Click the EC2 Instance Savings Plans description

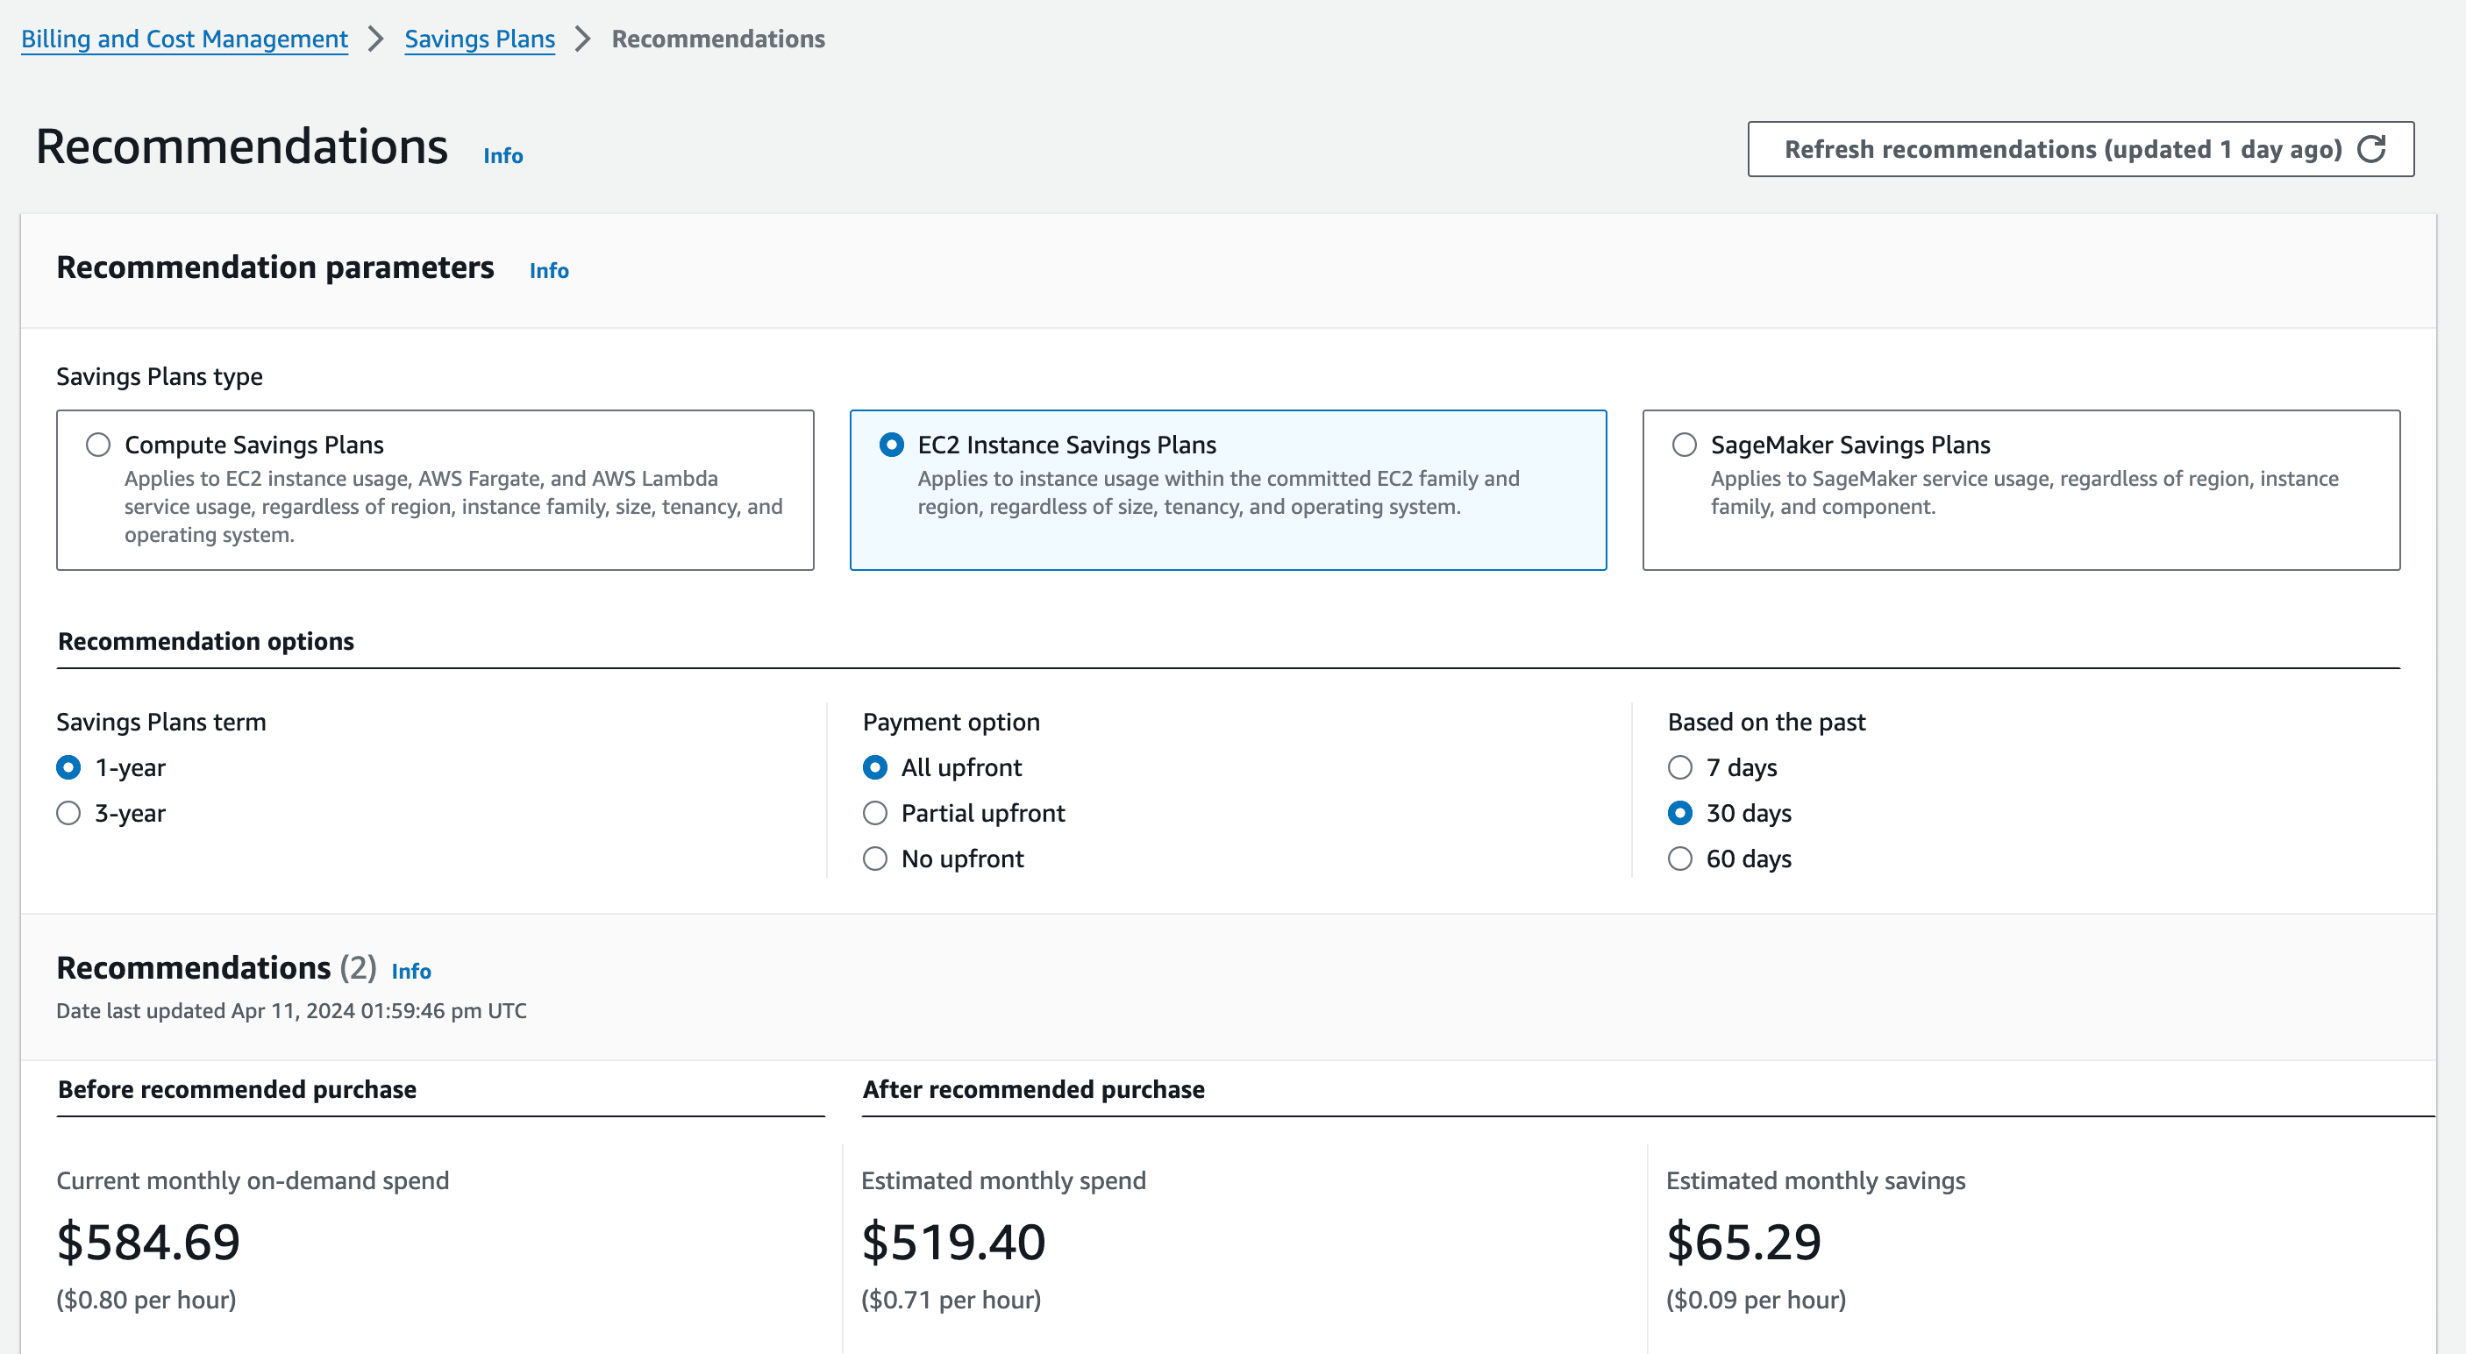click(x=1218, y=492)
